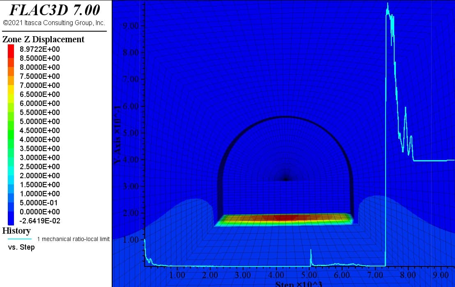This screenshot has width=455, height=287.
Task: Click the Y-axis tick label 8.00
Action: 131,53
